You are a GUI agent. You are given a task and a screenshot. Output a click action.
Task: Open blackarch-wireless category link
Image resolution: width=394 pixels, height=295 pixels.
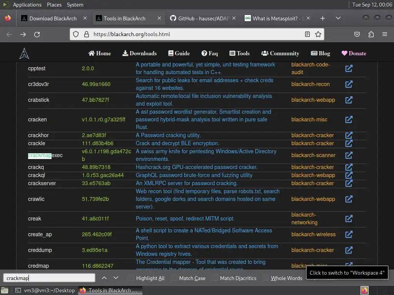pyautogui.click(x=313, y=234)
